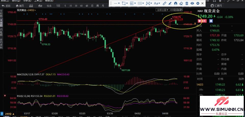Expand the rectangle shape tool dropdown

125,3
